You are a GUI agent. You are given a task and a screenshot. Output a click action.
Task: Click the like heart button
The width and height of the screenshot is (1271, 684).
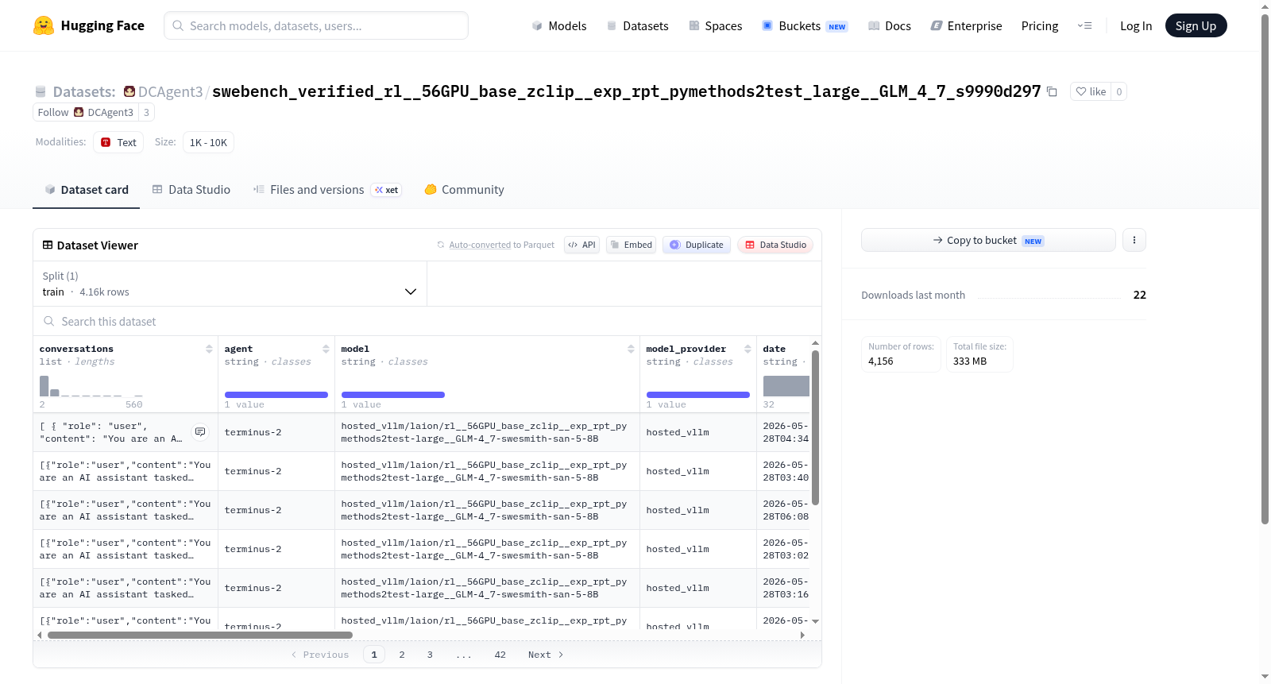[x=1090, y=91]
